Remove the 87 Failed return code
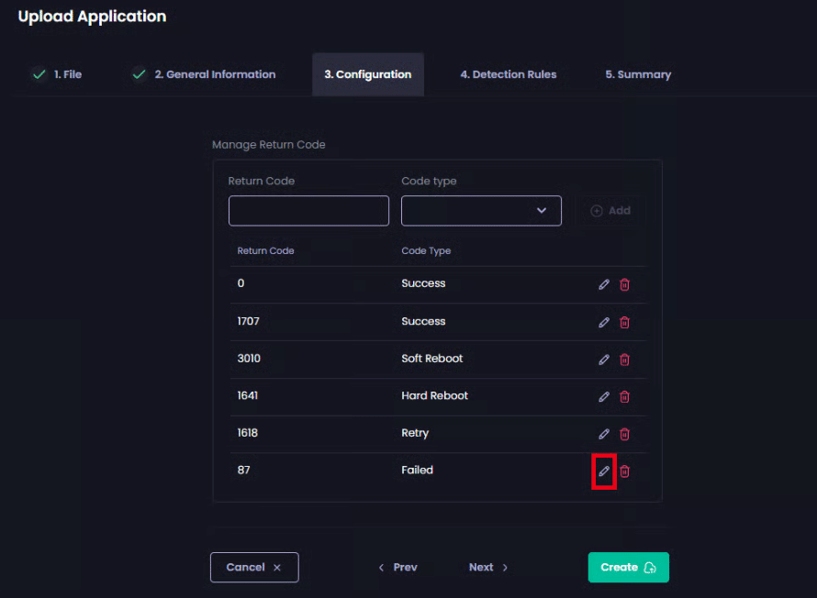 tap(624, 471)
